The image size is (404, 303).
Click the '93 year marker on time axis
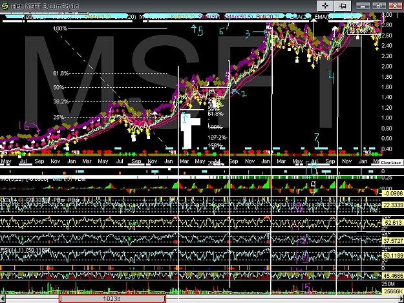[367, 152]
